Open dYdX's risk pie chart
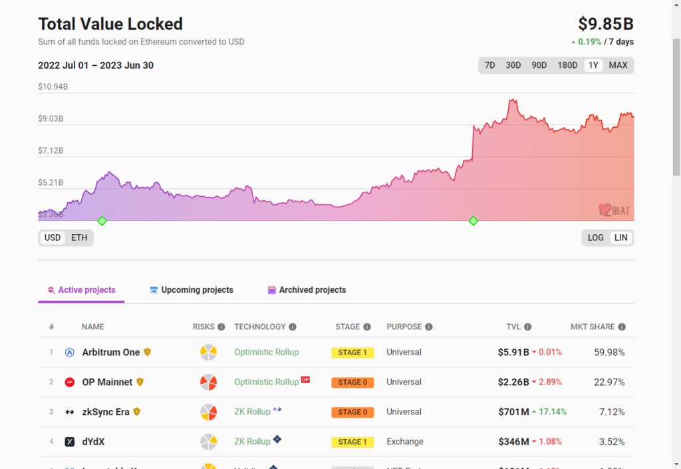Image resolution: width=681 pixels, height=469 pixels. 208,442
